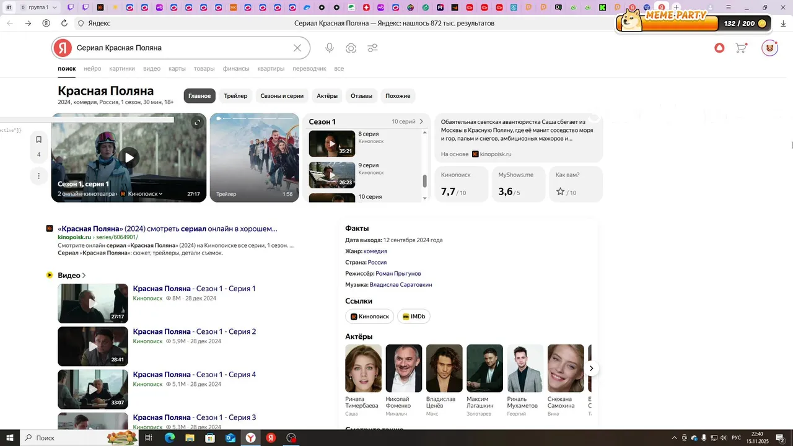Image resolution: width=793 pixels, height=446 pixels.
Task: Click scrollbar down arrow in episodes list
Action: [425, 198]
